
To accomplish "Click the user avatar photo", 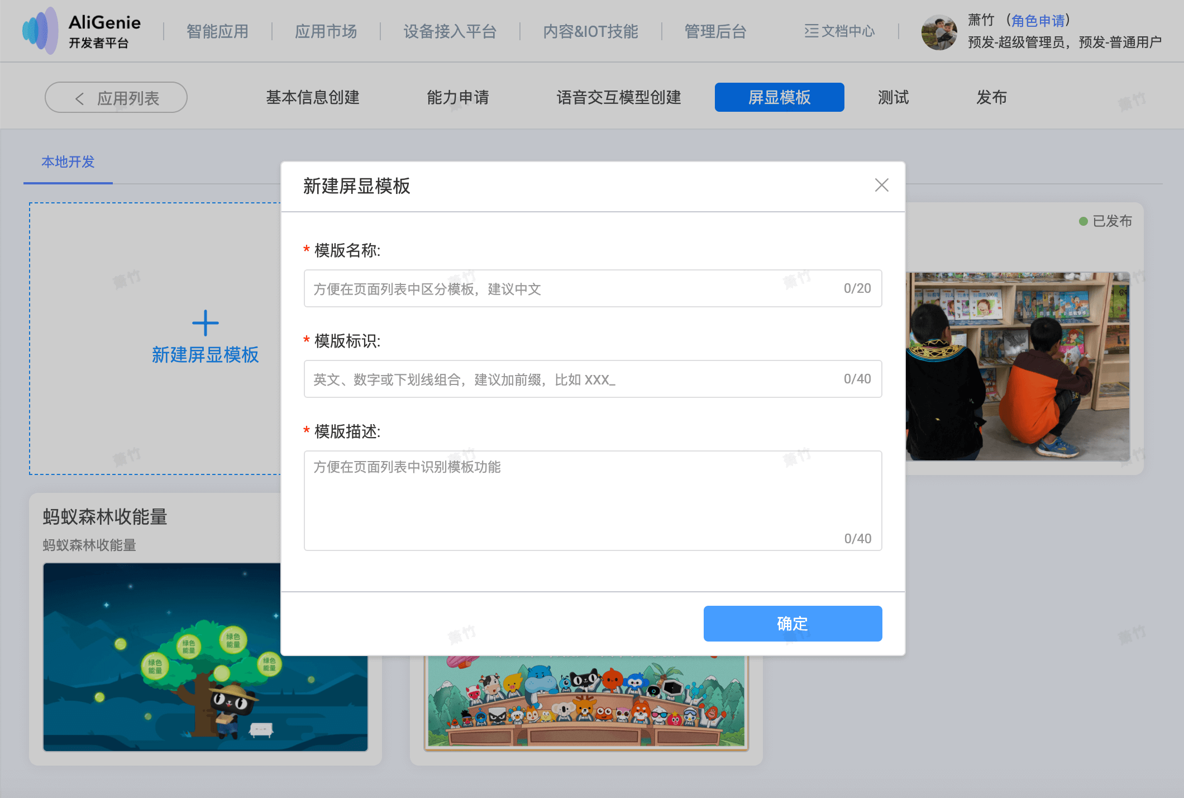I will pos(939,32).
